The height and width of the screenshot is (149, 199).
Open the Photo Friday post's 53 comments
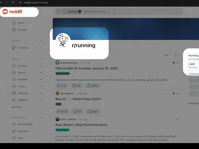(77, 112)
